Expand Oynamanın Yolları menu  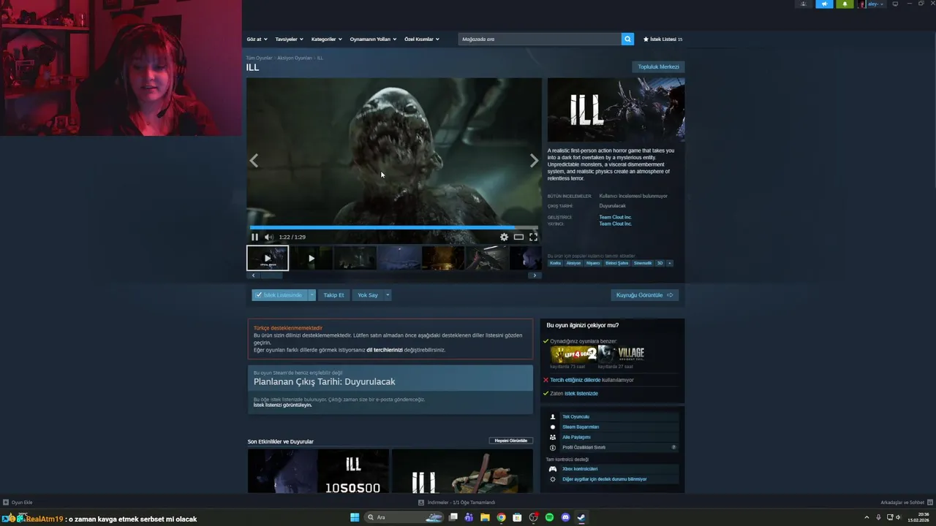[373, 39]
